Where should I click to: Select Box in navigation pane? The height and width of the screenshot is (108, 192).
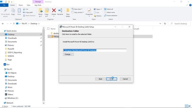(8, 64)
